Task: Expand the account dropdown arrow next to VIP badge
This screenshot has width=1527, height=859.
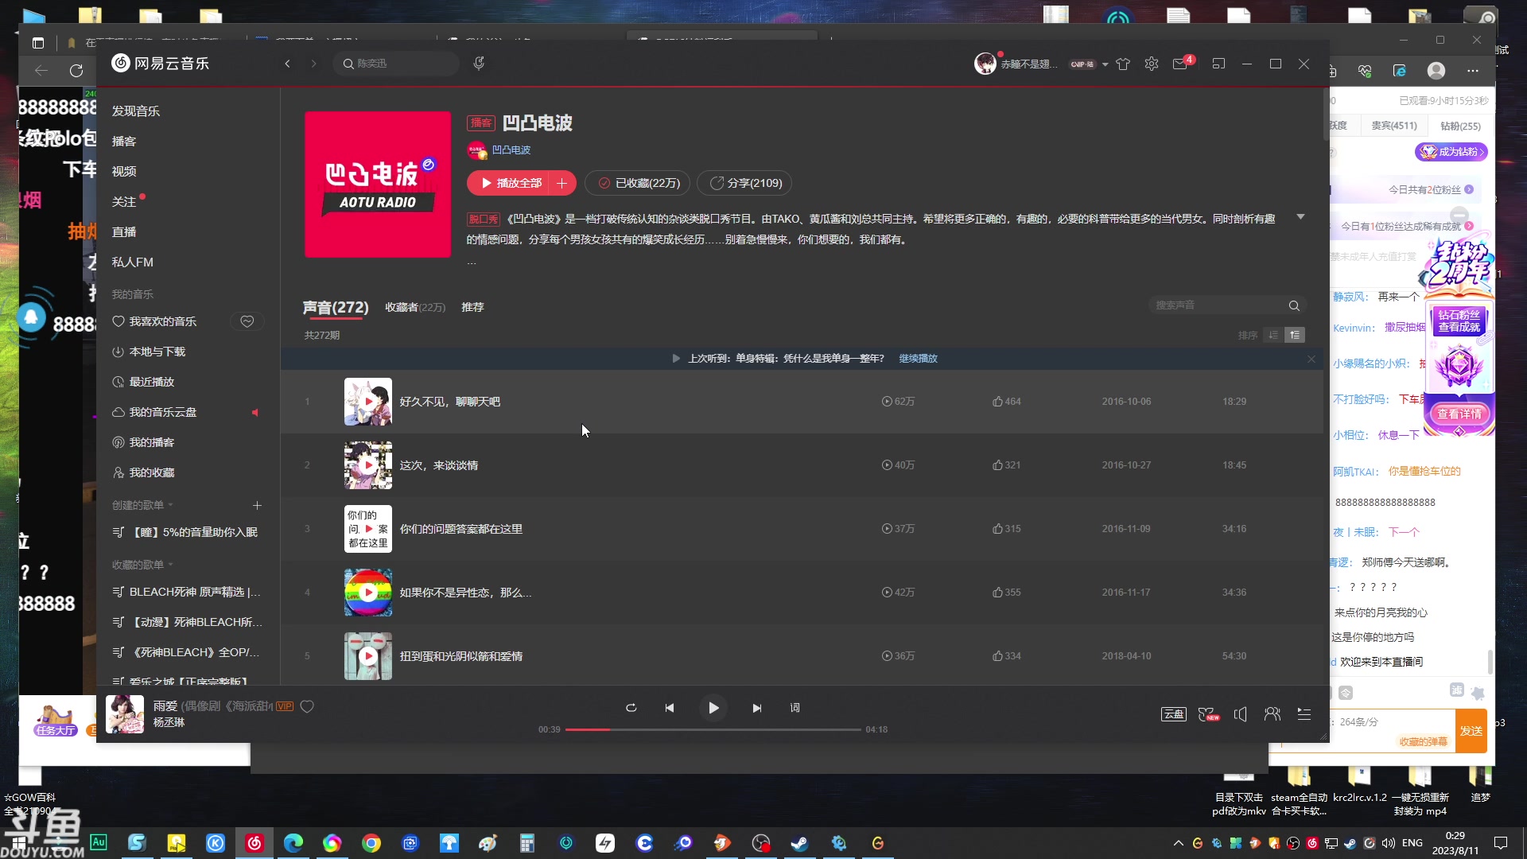Action: (x=1105, y=64)
